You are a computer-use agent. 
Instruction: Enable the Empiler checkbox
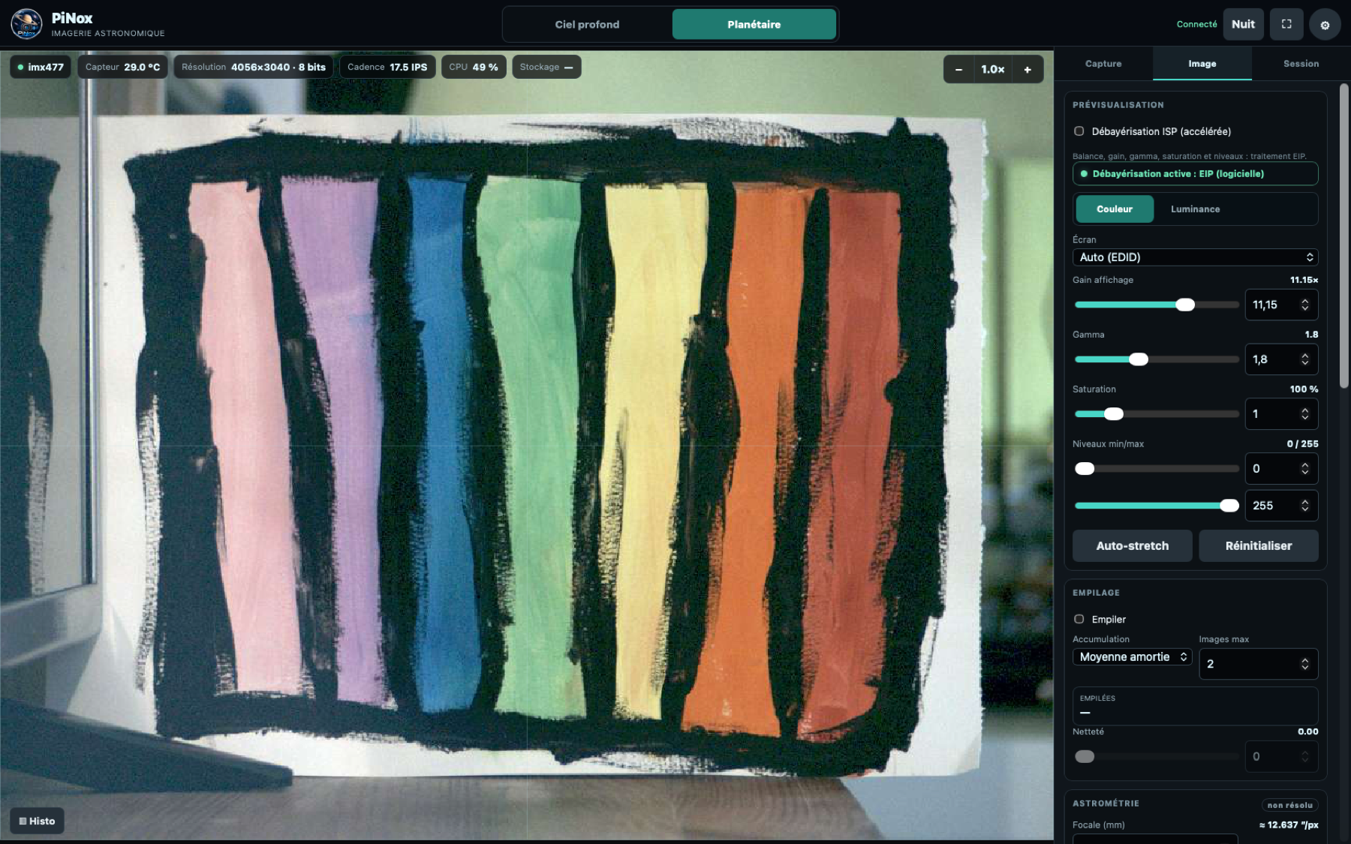click(1079, 619)
